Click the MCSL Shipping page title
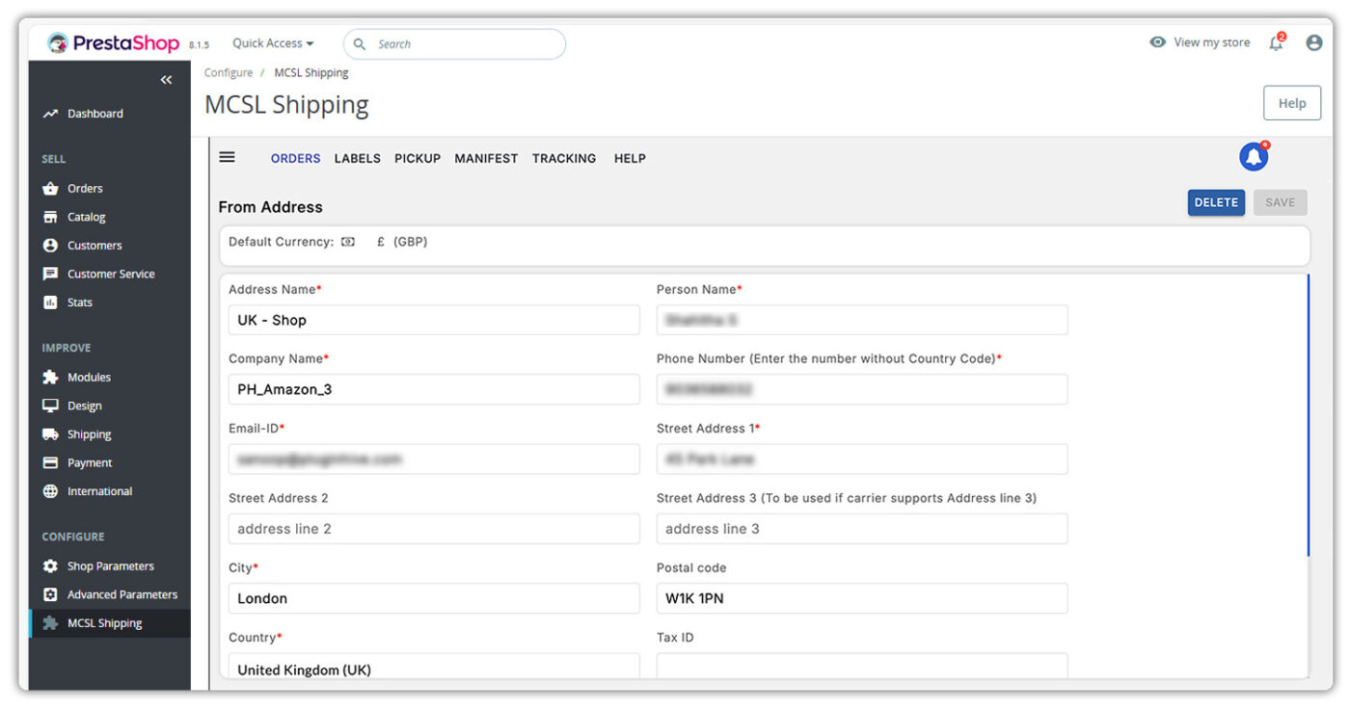The image size is (1350, 709). pos(286,104)
